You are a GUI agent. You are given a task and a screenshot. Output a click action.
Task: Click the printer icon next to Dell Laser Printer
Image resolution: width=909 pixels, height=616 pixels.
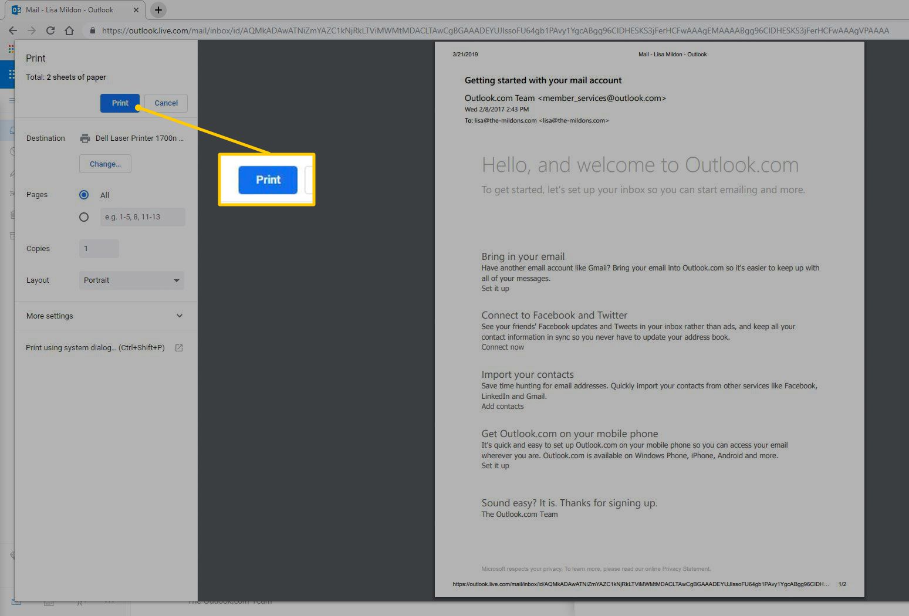coord(85,138)
